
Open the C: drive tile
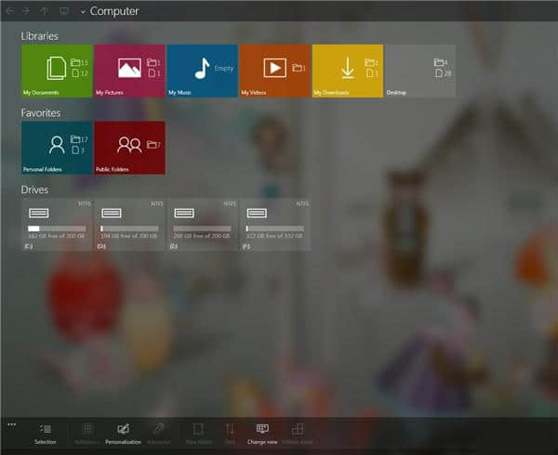pyautogui.click(x=57, y=225)
